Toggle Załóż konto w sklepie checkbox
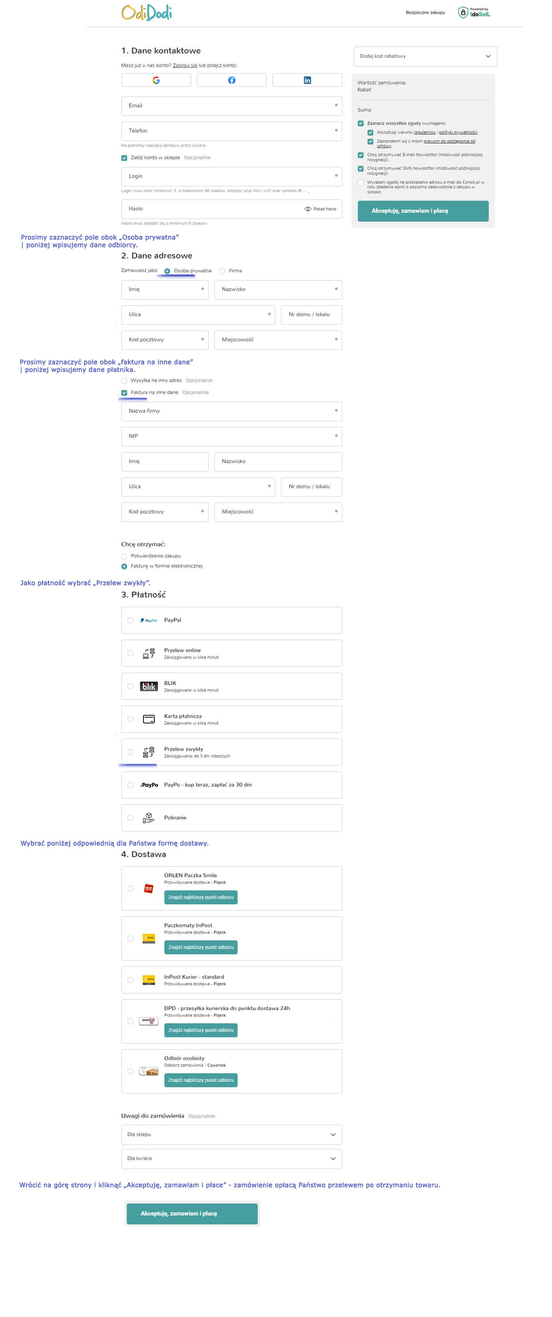 click(124, 158)
